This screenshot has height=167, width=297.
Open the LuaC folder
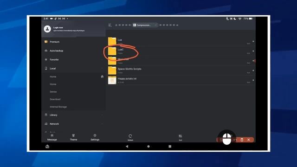(x=181, y=51)
